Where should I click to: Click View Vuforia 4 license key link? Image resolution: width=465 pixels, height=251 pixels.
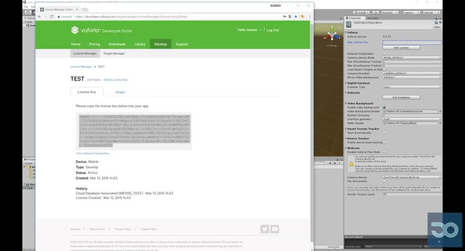[x=92, y=153]
